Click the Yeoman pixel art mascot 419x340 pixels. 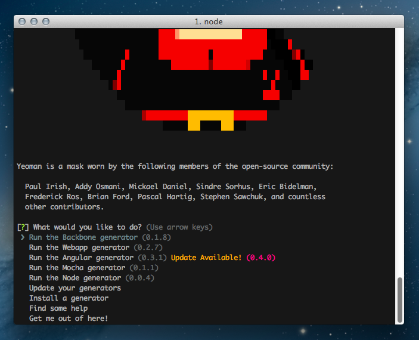194,78
